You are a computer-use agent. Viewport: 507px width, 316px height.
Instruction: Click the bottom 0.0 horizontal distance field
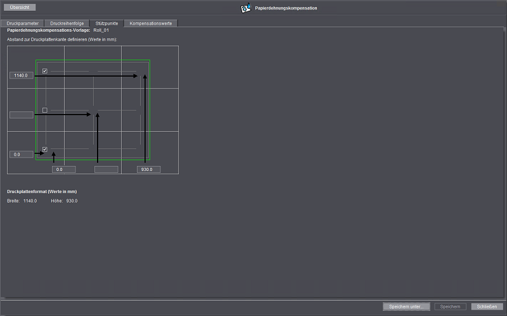63,169
